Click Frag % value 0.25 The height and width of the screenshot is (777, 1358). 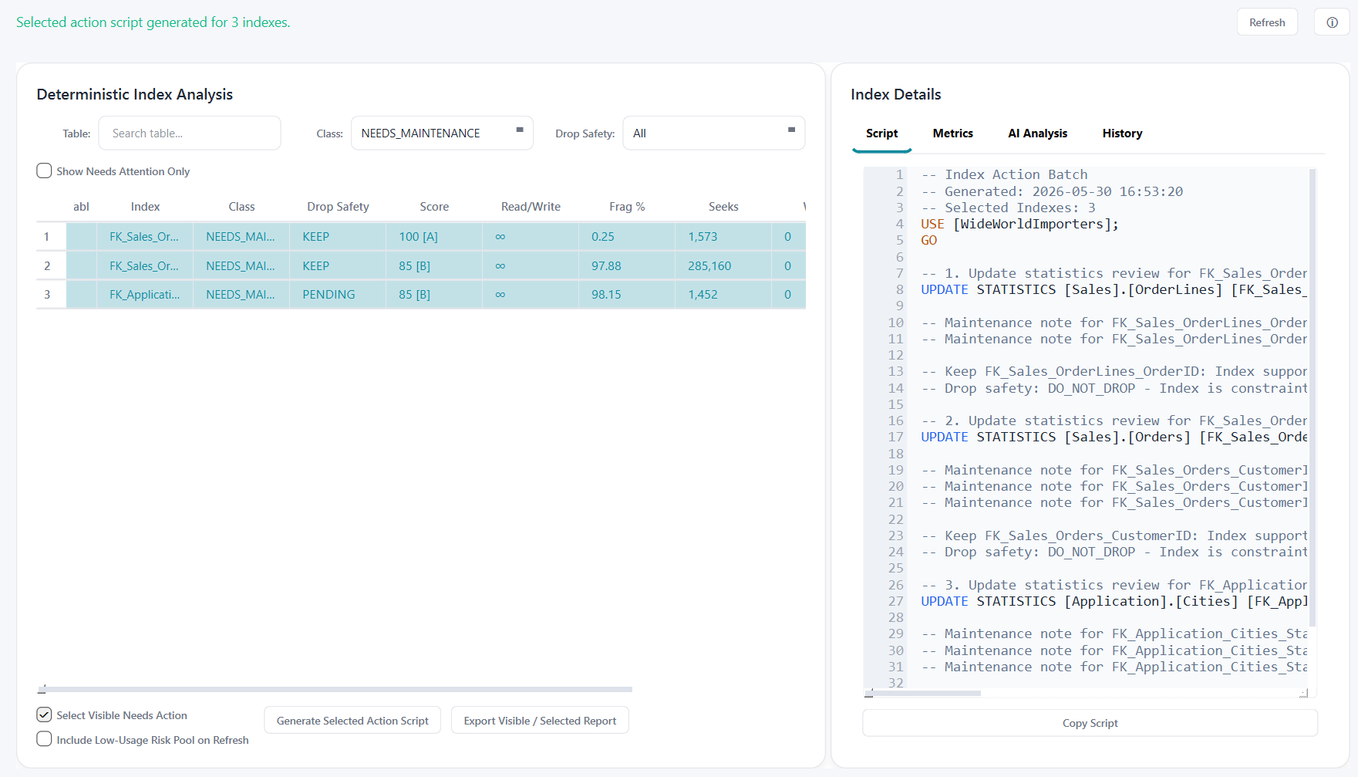[627, 237]
